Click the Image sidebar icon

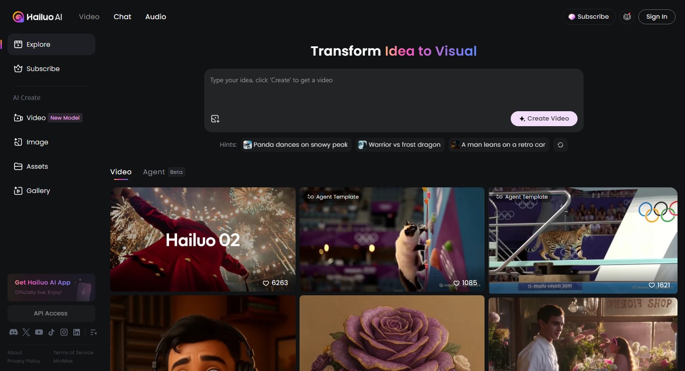(x=18, y=142)
